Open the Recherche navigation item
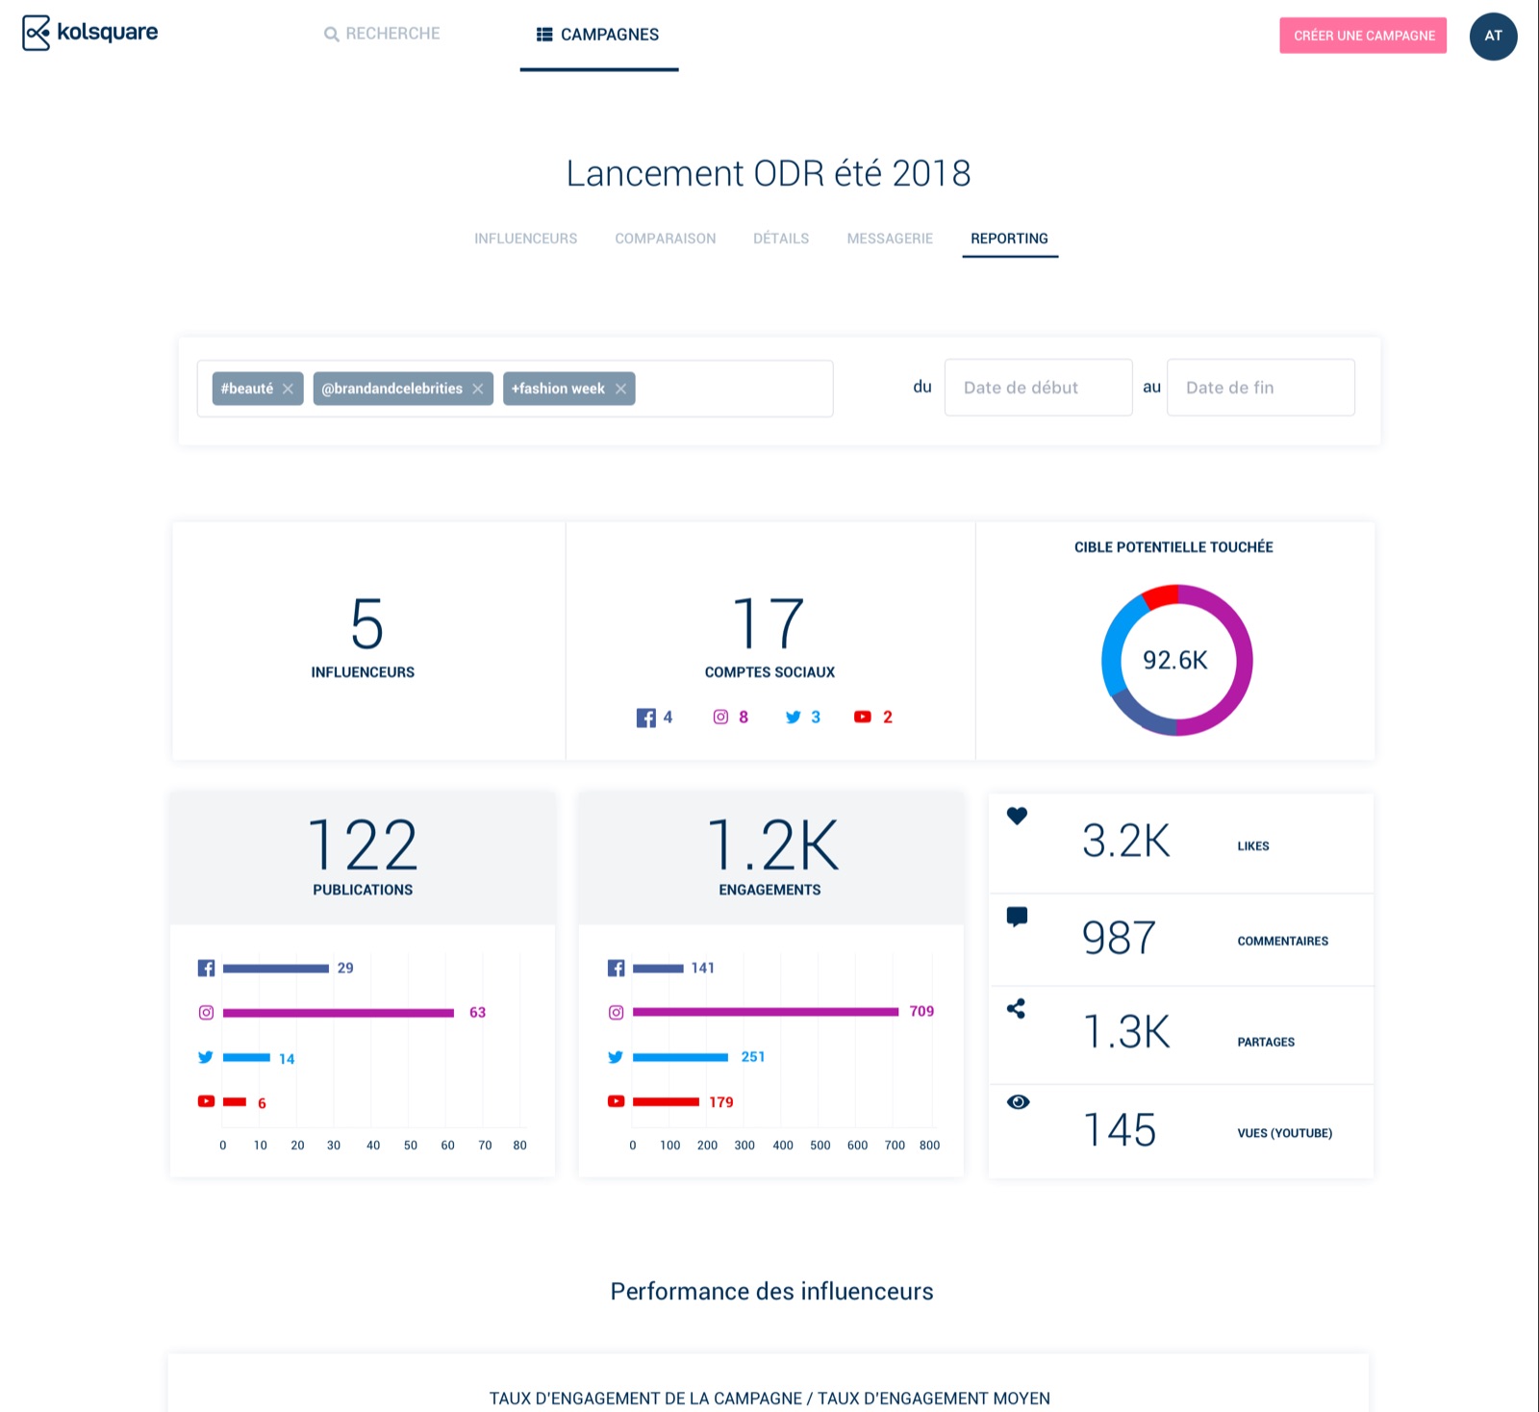The image size is (1539, 1412). point(382,34)
